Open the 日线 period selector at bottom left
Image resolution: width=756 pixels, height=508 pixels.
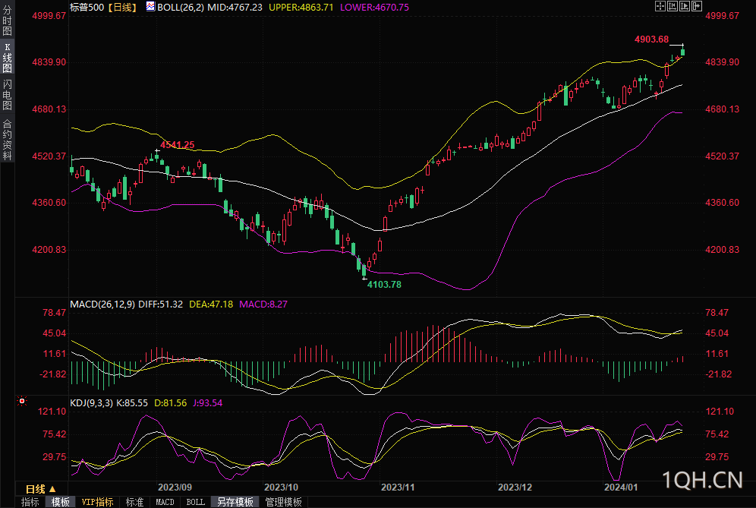tap(40, 488)
